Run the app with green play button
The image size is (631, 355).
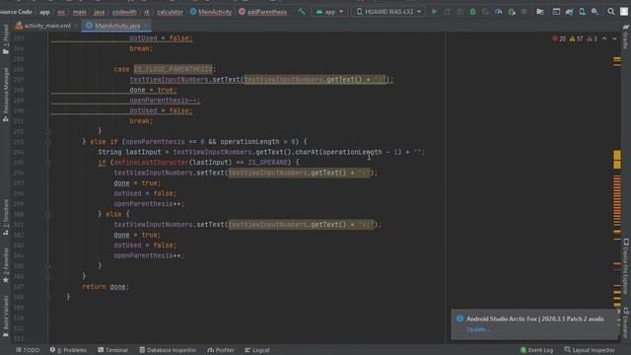coord(434,12)
